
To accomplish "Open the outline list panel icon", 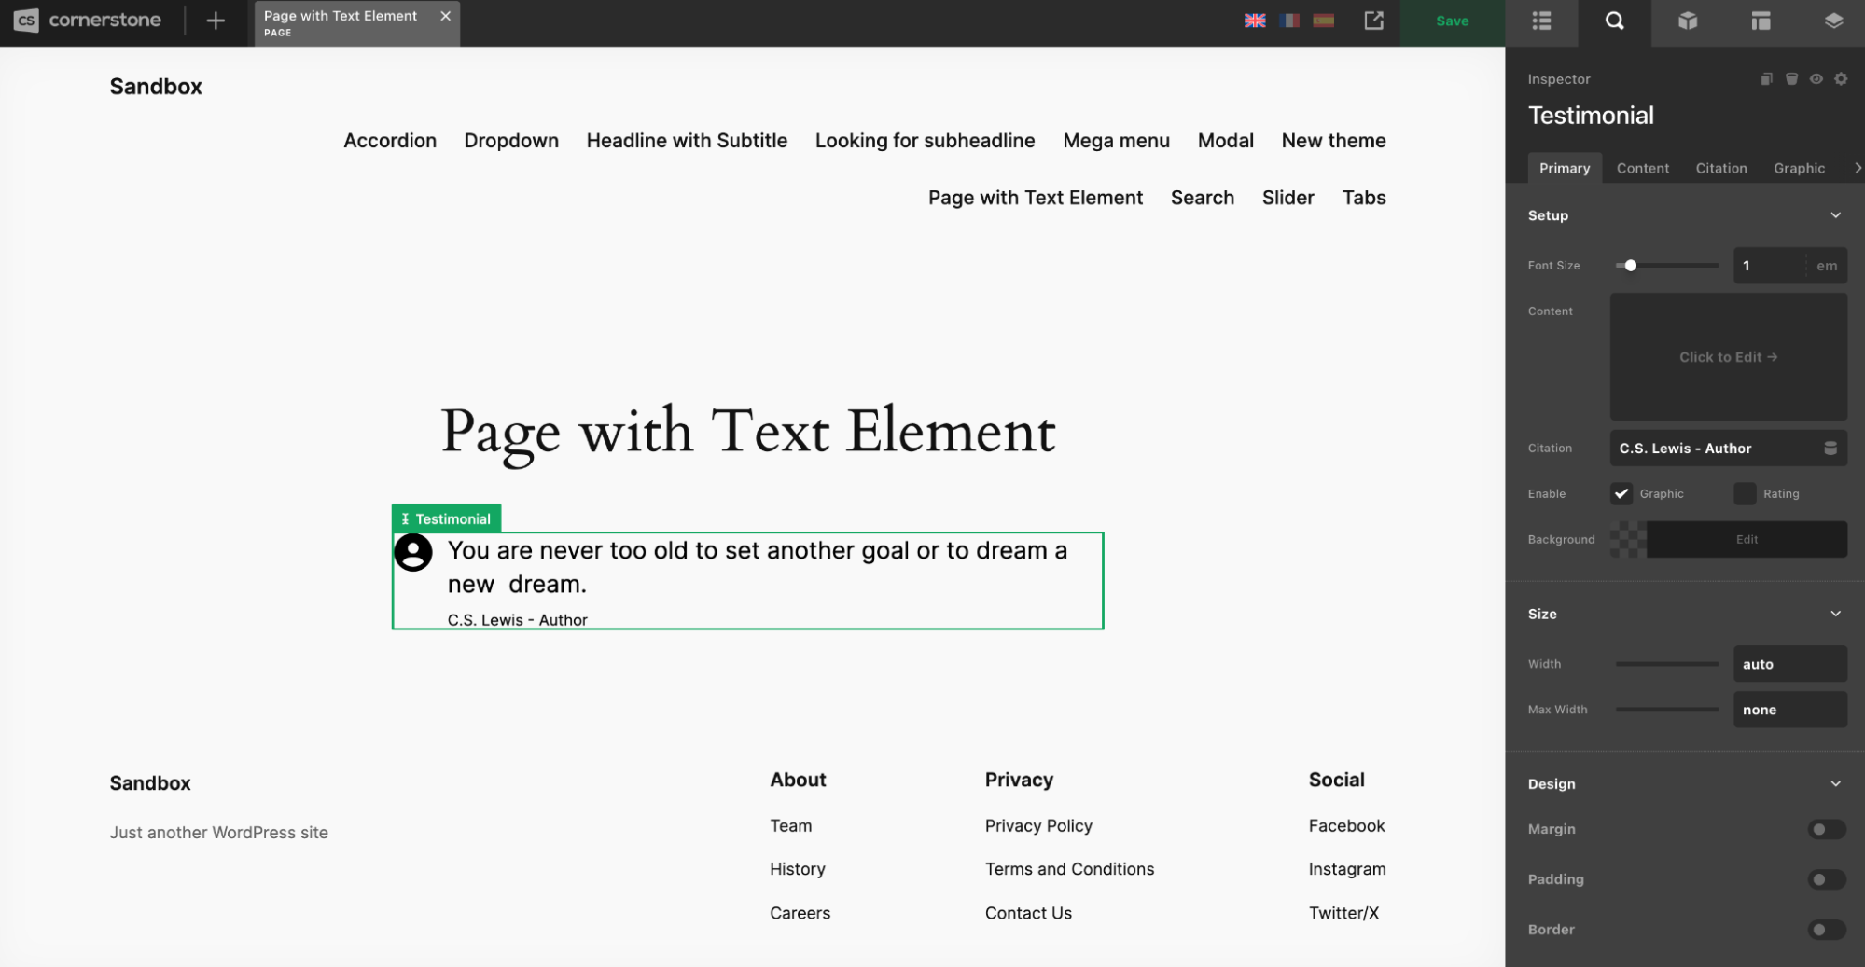I will [1541, 21].
